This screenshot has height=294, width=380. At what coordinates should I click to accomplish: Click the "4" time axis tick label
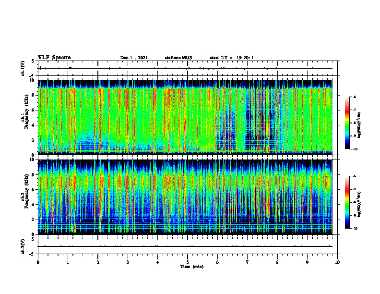(157, 262)
